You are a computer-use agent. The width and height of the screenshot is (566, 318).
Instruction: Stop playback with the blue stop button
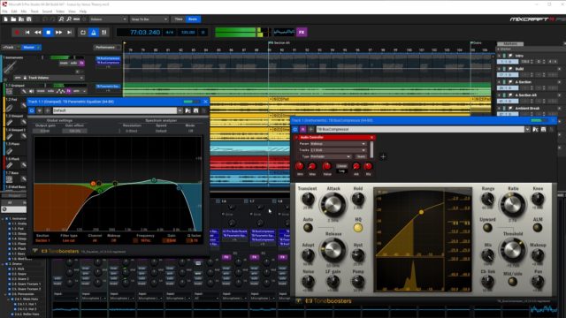pyautogui.click(x=48, y=33)
